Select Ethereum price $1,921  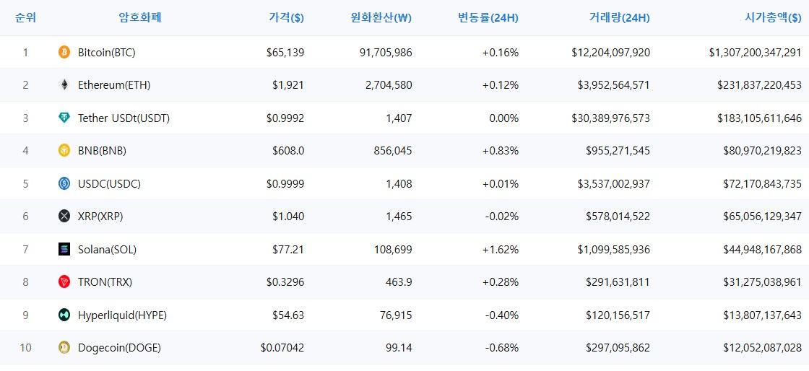point(288,85)
